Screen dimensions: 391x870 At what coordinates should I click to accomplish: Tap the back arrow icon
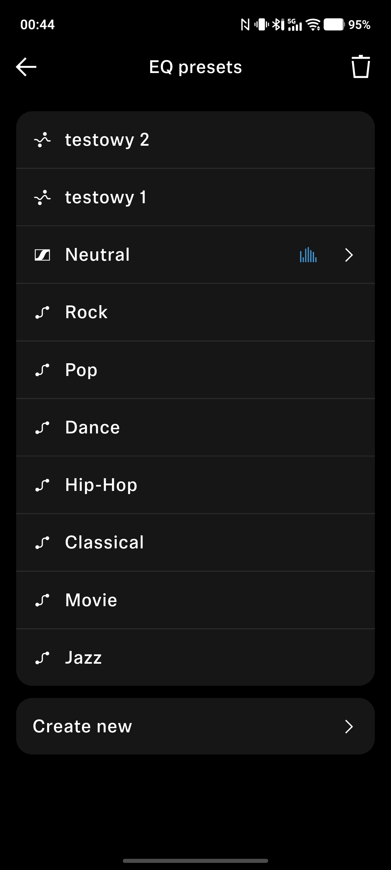[26, 67]
